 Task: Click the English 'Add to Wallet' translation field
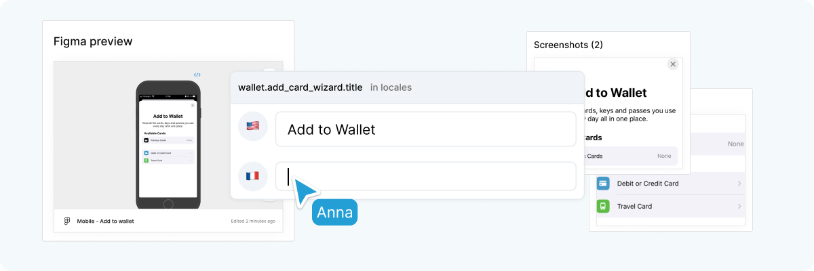point(425,129)
